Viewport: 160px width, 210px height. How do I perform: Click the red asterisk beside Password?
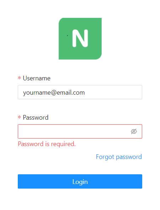pos(20,117)
